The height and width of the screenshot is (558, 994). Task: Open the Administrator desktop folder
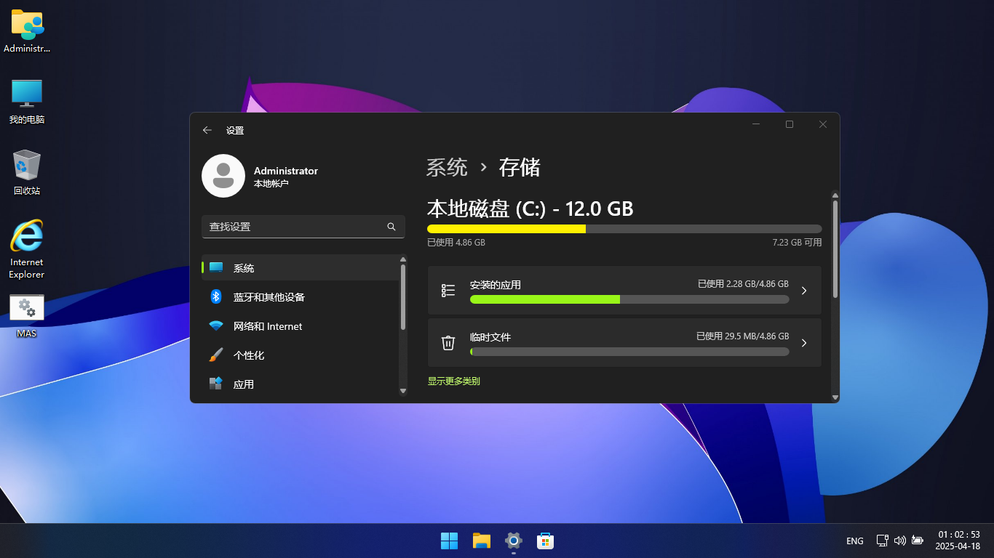27,31
